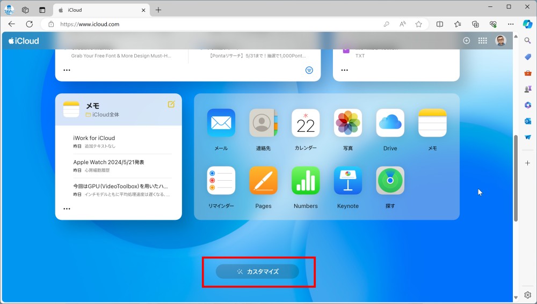The height and width of the screenshot is (304, 537).
Task: Open the collections icon in browser toolbar
Action: pos(475,24)
